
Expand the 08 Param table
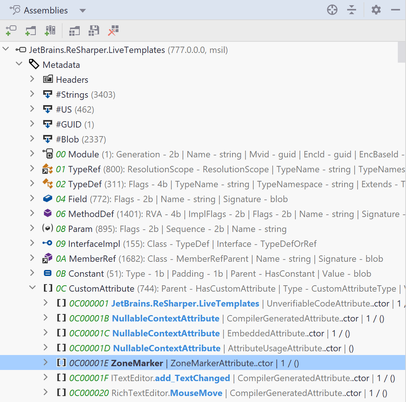click(32, 228)
